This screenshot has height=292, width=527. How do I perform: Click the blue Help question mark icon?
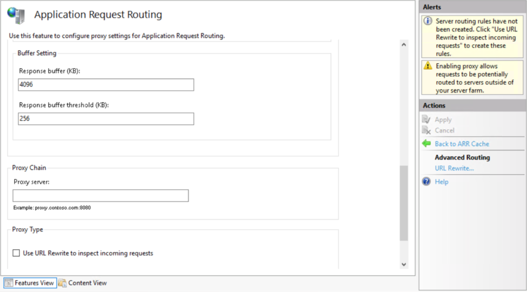tap(426, 182)
